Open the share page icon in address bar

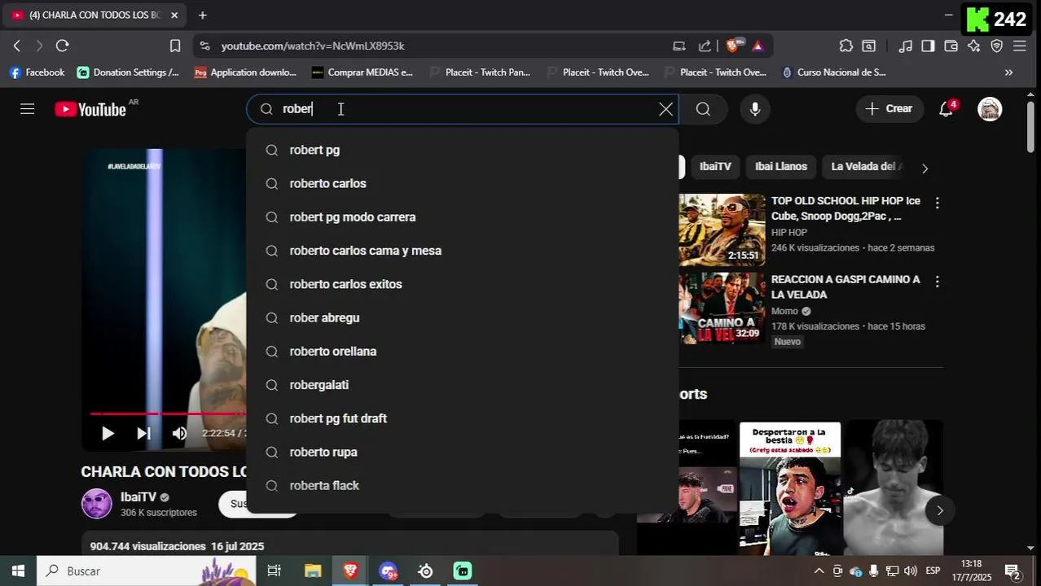[705, 46]
